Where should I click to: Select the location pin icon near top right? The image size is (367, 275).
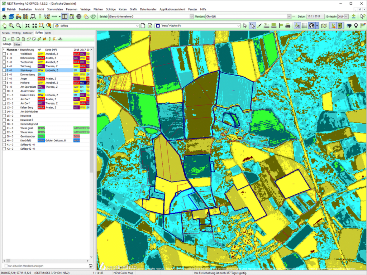[356, 25]
